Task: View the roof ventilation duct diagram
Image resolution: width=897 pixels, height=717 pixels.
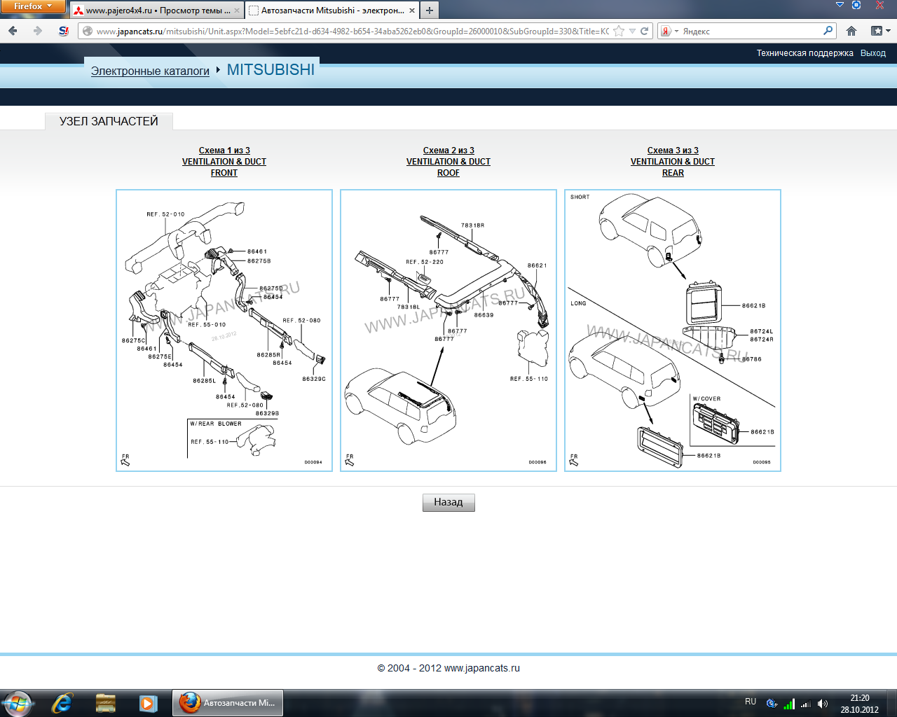Action: (448, 330)
